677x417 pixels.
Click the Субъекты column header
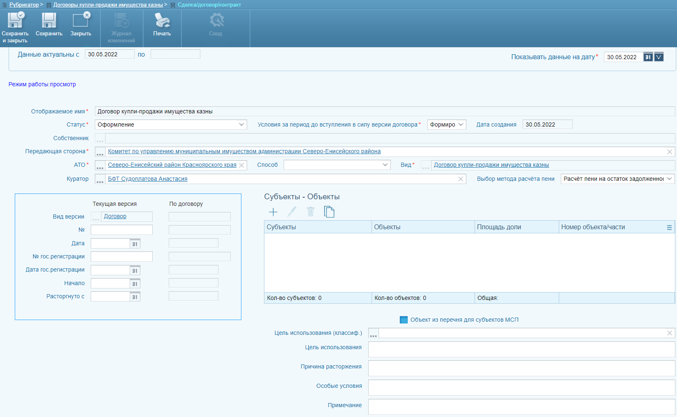(x=318, y=227)
